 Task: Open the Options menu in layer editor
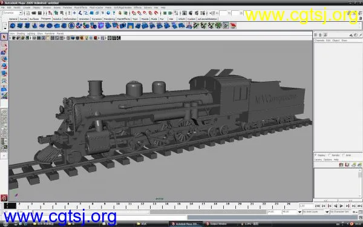point(327,160)
